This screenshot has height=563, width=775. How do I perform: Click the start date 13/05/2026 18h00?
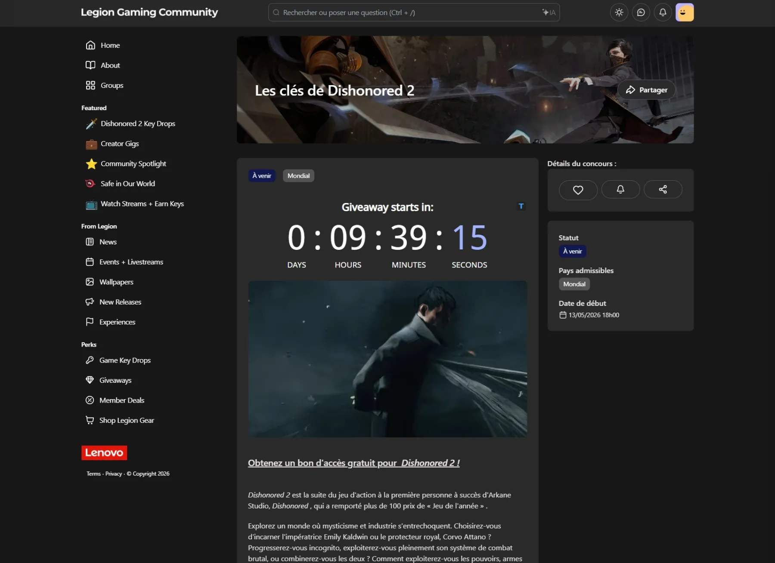click(589, 315)
